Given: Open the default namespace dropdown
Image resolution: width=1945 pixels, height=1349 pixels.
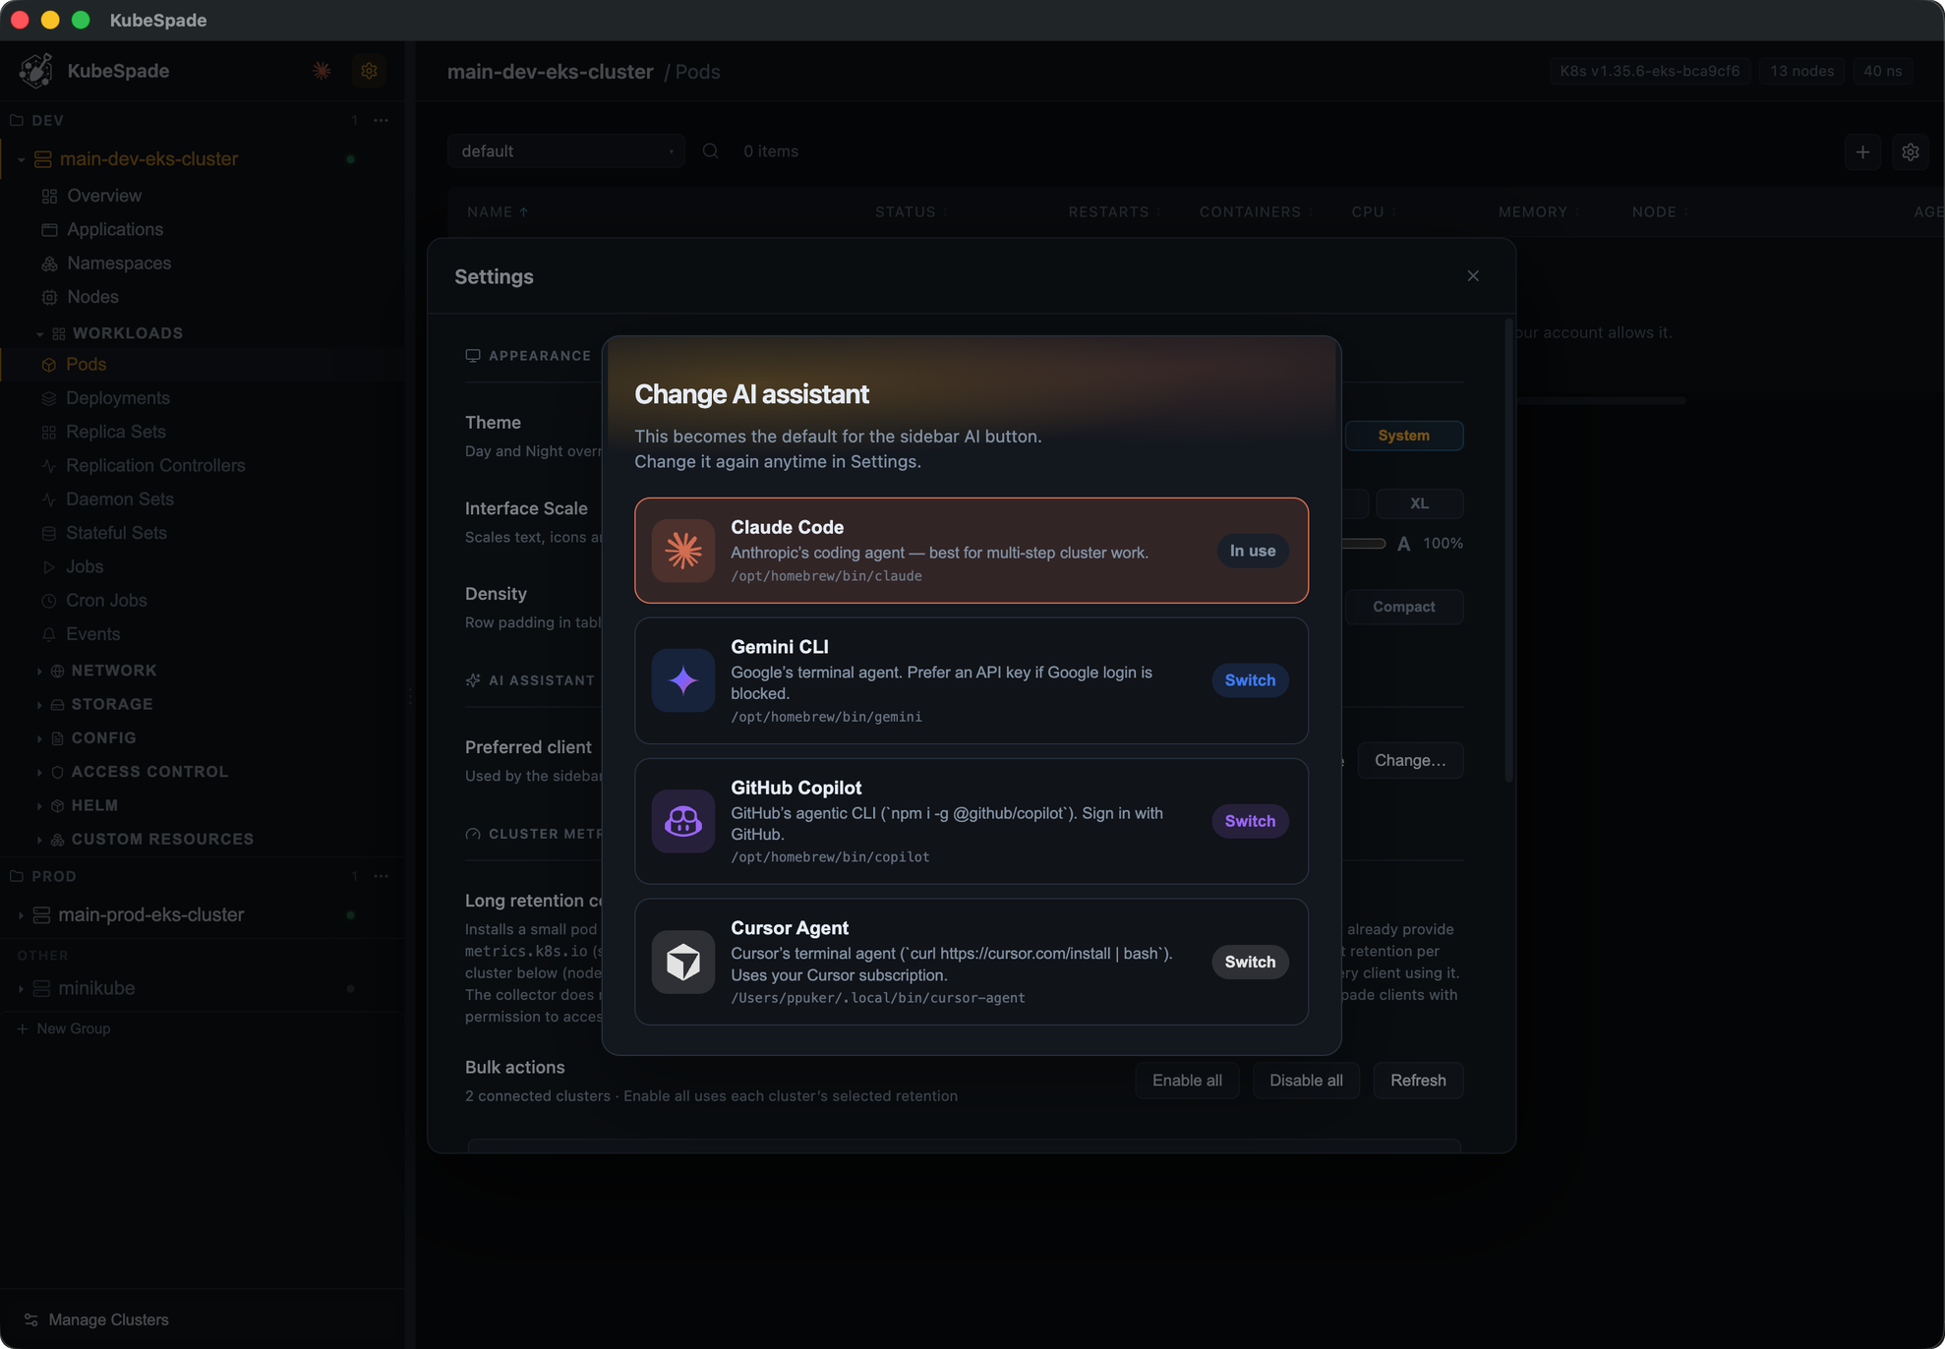Looking at the screenshot, I should click(566, 151).
